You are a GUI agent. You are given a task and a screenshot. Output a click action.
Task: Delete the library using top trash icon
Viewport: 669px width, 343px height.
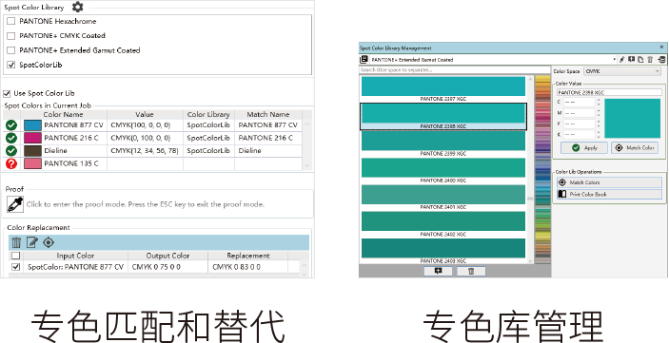[x=650, y=60]
